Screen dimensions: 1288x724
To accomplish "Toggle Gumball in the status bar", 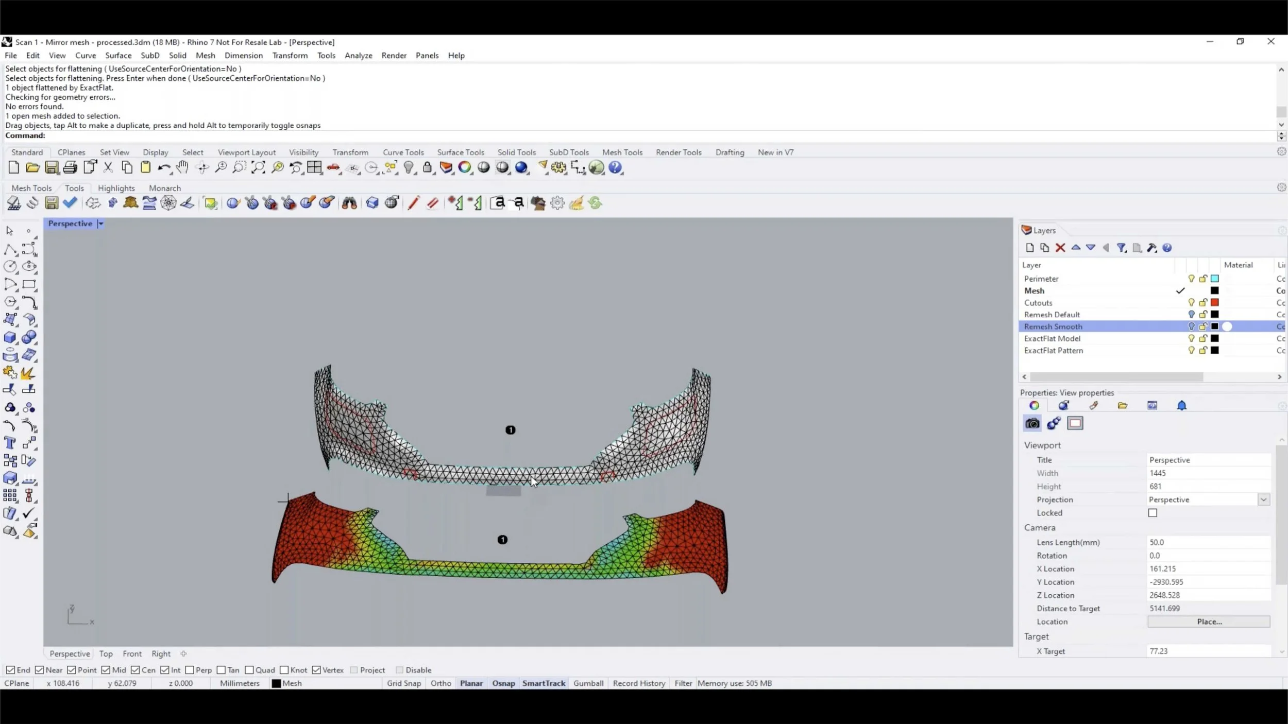I will pyautogui.click(x=588, y=683).
